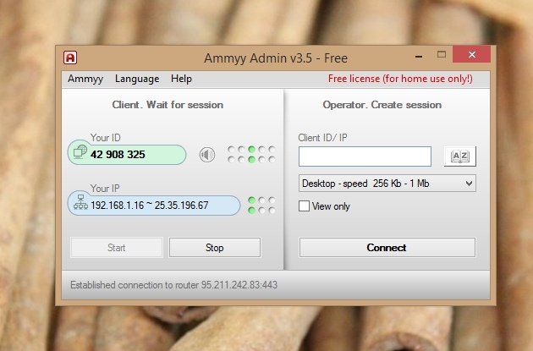The image size is (533, 351).
Task: Open the Language menu
Action: (137, 79)
